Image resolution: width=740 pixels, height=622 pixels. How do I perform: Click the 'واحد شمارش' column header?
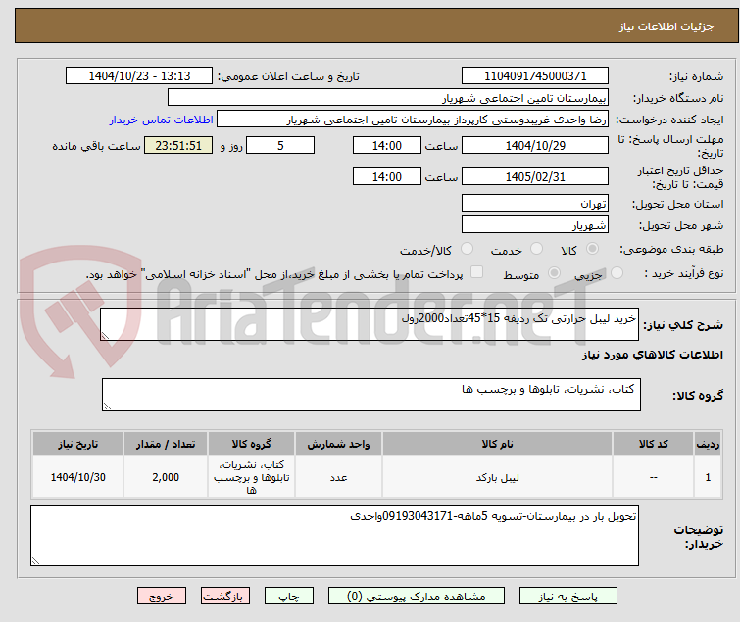coord(338,444)
